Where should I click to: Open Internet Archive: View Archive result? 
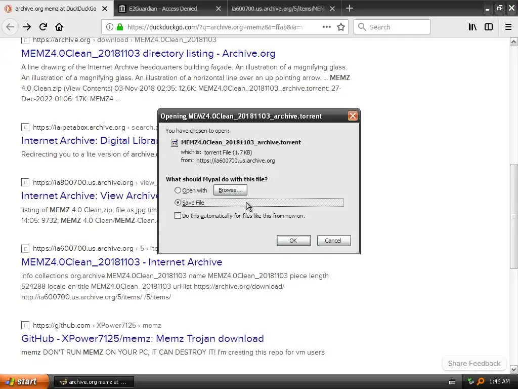(89, 196)
